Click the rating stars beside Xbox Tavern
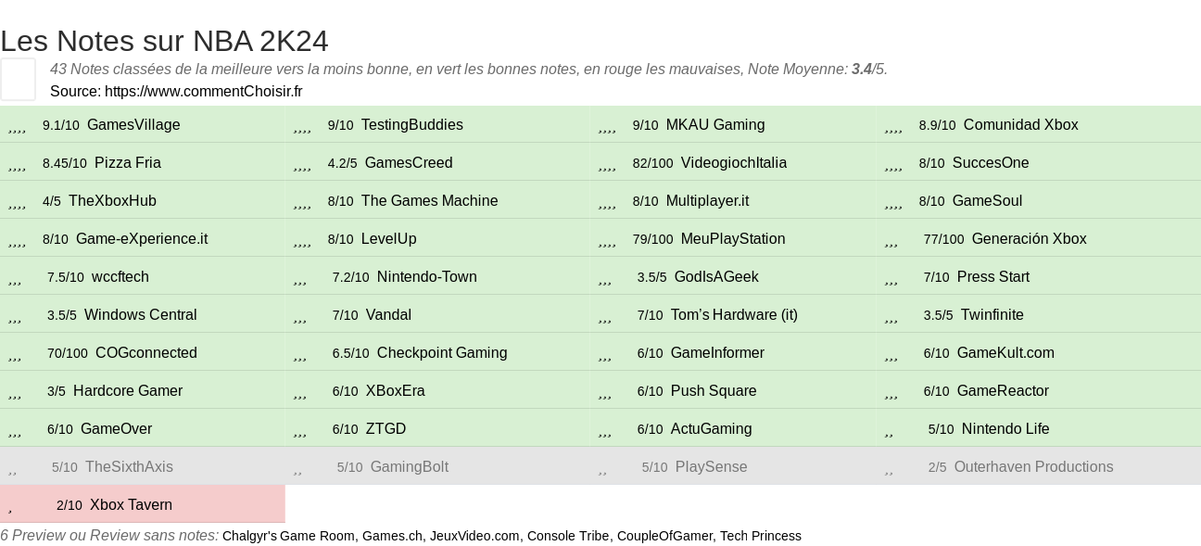The height and width of the screenshot is (546, 1201). point(10,506)
